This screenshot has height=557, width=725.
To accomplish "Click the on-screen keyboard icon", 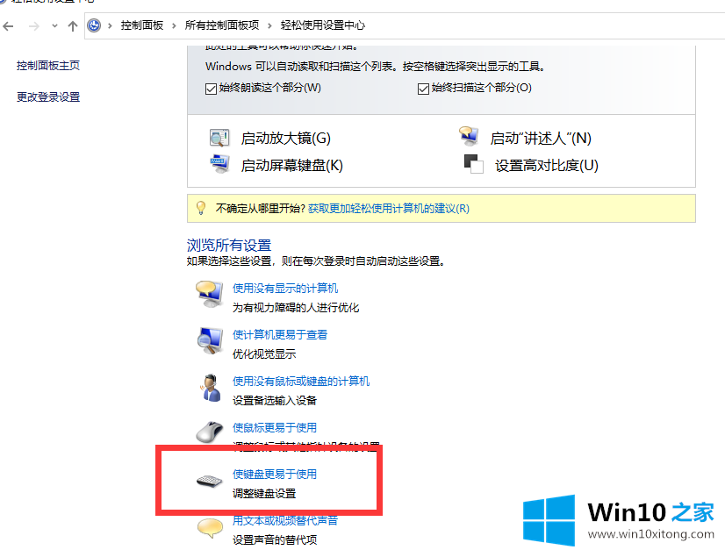I will (219, 164).
